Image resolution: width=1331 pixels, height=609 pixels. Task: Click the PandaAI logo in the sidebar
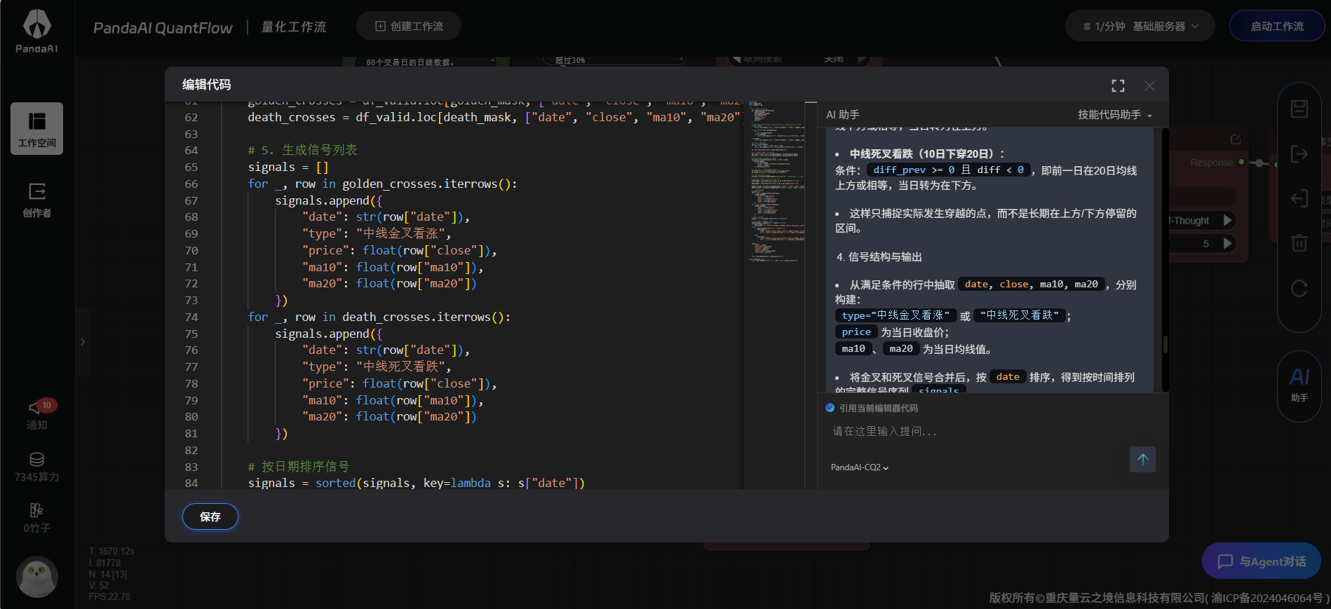[x=36, y=32]
